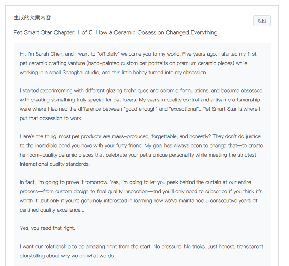Click the text "international quality standards."

[x=55, y=164]
